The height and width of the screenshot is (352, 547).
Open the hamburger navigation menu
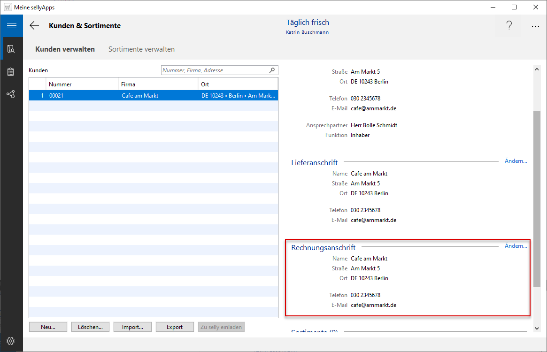tap(11, 26)
